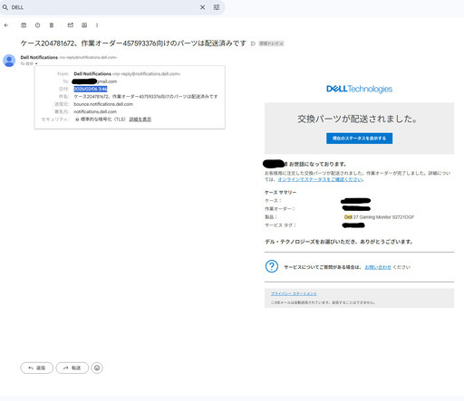Image resolution: width=464 pixels, height=401 pixels.
Task: Delete this email with the trash icon
Action: point(52,25)
